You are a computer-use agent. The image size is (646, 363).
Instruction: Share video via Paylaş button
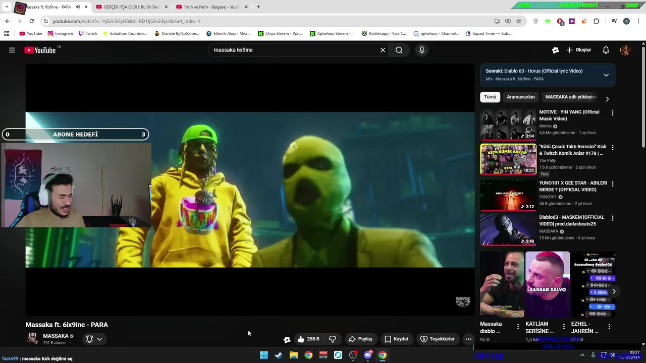click(x=360, y=339)
